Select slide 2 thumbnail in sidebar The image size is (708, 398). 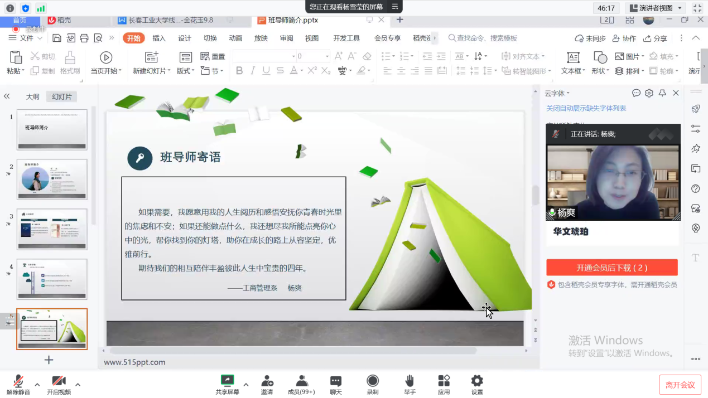52,179
